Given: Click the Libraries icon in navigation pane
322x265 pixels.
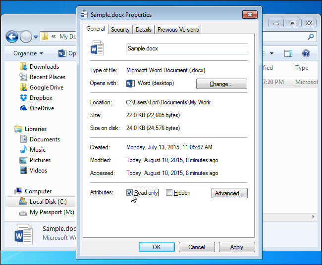Looking at the screenshot, I should (x=18, y=129).
